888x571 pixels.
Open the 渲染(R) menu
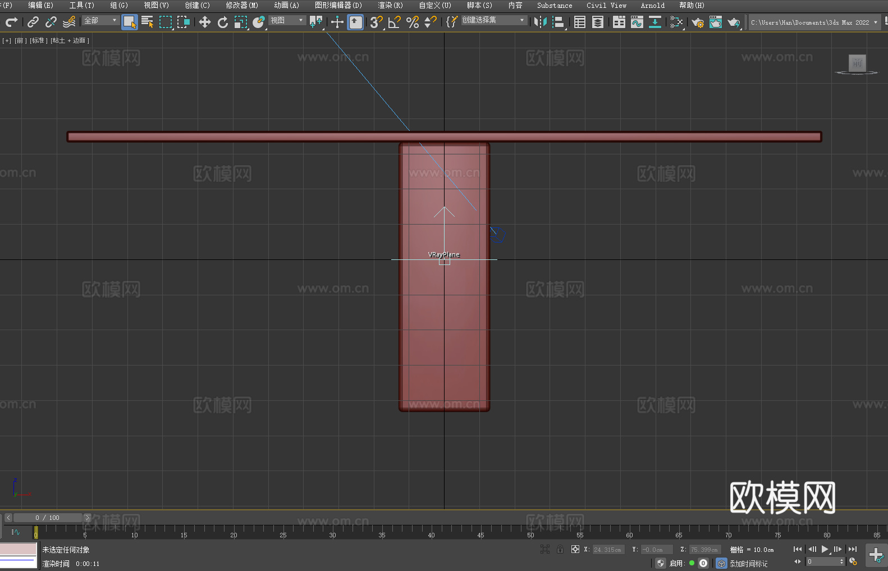tap(390, 5)
